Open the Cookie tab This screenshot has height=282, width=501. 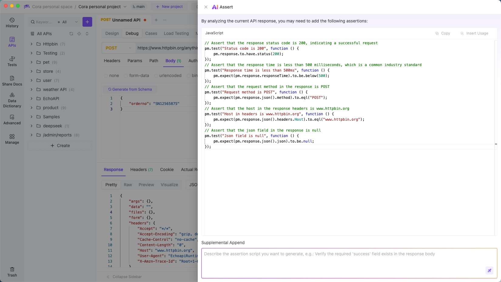[167, 170]
